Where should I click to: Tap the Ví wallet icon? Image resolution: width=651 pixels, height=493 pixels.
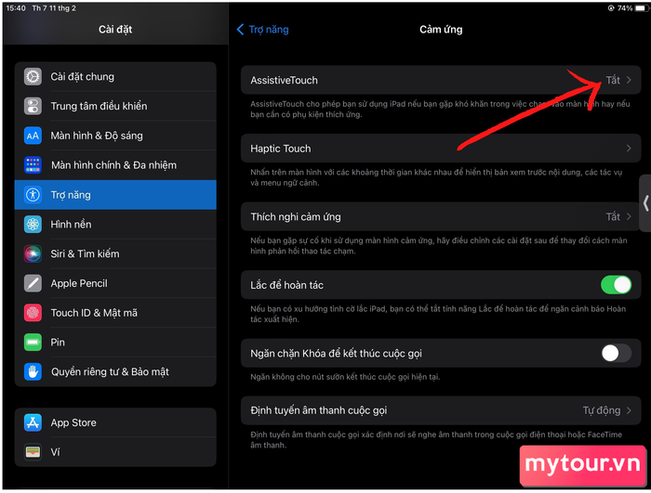[33, 452]
